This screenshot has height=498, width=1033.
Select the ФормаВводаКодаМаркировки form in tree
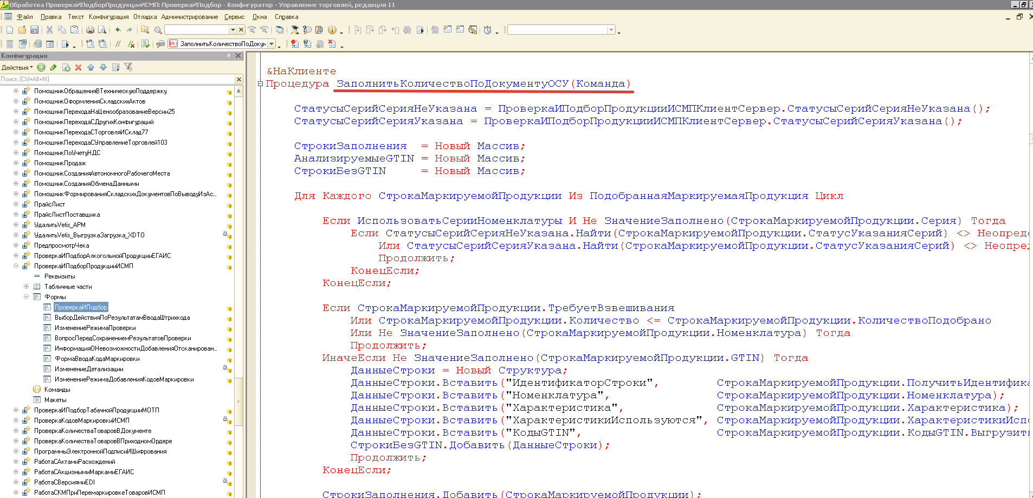tap(97, 359)
